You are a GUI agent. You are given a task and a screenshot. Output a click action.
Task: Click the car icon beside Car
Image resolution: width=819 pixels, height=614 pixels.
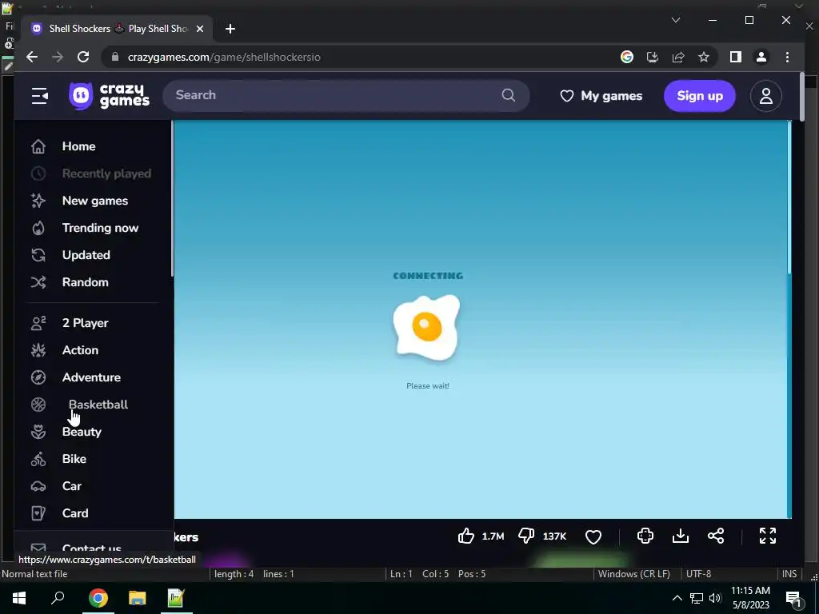click(x=38, y=485)
